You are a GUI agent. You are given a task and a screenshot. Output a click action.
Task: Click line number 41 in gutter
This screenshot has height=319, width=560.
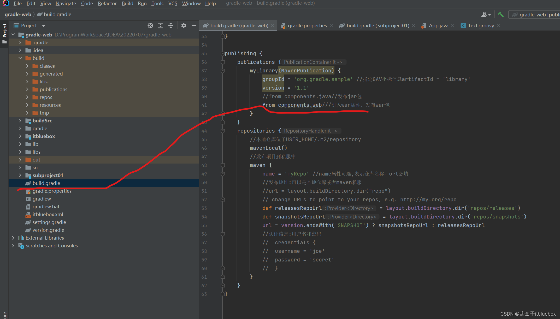point(204,105)
